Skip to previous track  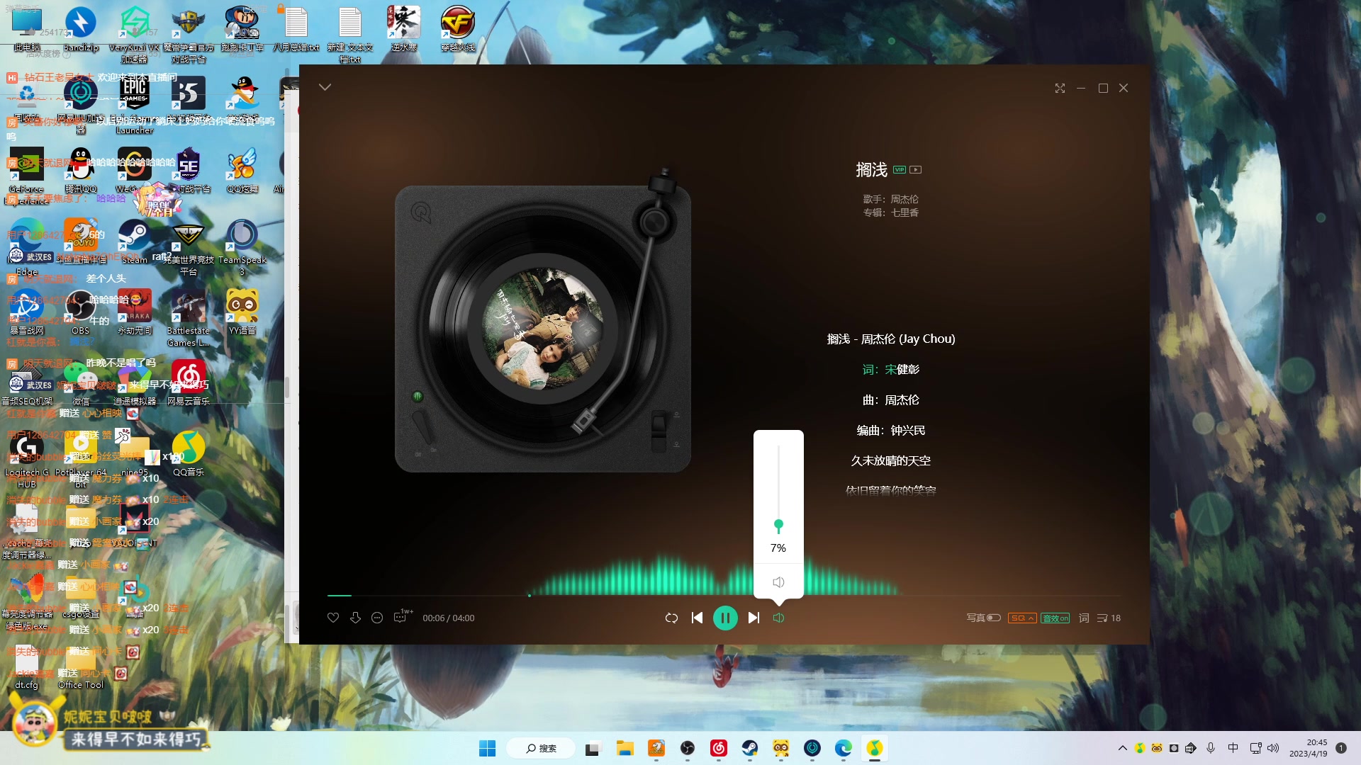(x=697, y=618)
